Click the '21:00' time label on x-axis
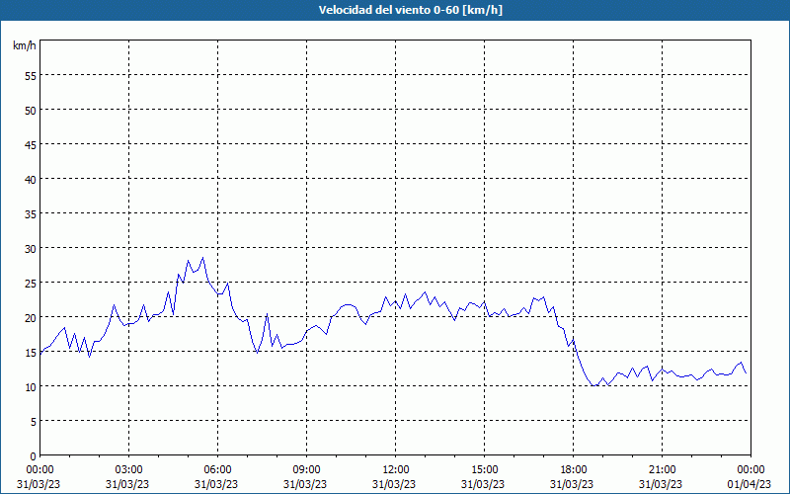Screen dimensions: 790x494 tap(662, 470)
